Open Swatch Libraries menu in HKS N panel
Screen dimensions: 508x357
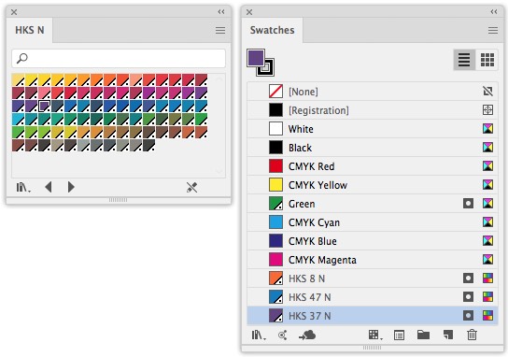point(23,187)
